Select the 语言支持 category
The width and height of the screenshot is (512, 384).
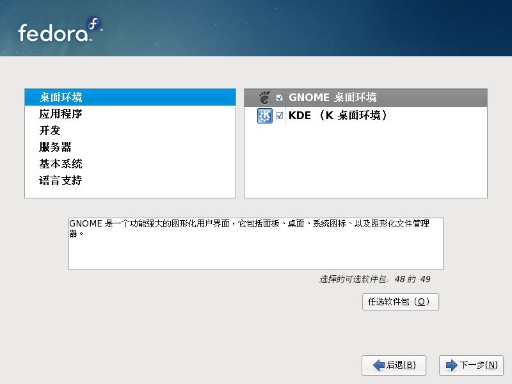click(130, 180)
